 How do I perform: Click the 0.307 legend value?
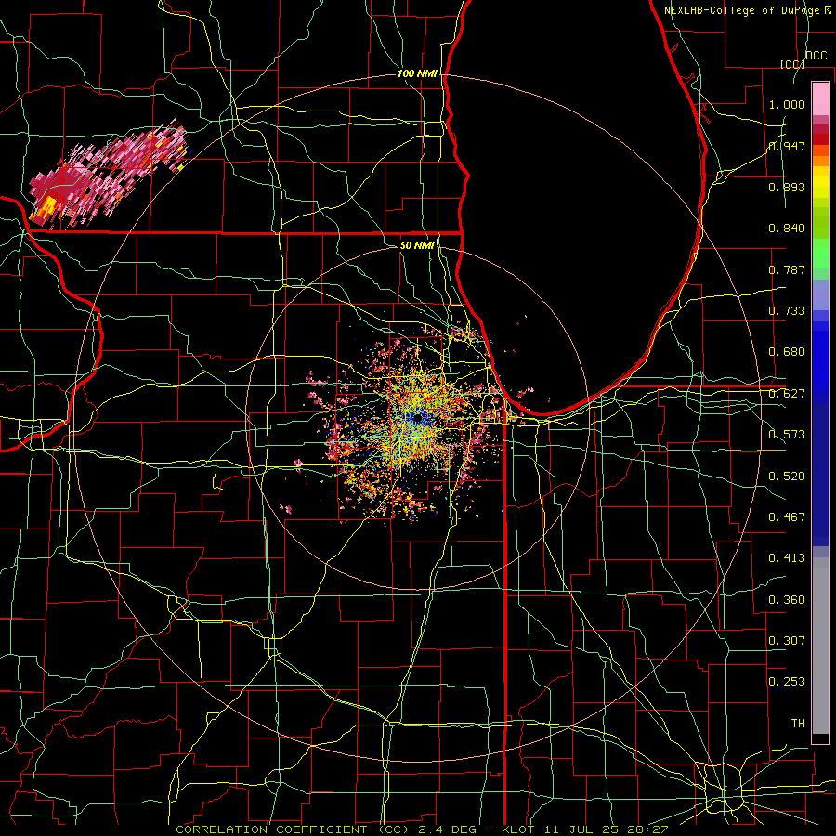click(787, 641)
